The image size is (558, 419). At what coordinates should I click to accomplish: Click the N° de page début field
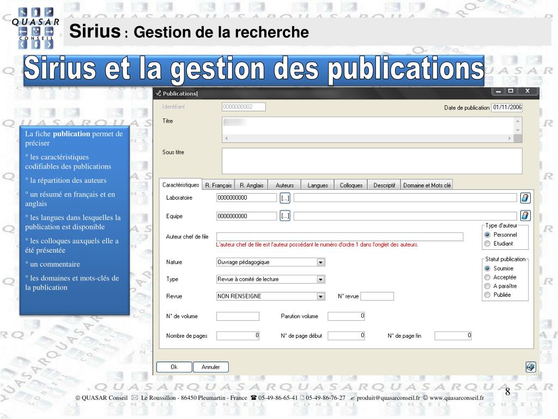click(346, 336)
